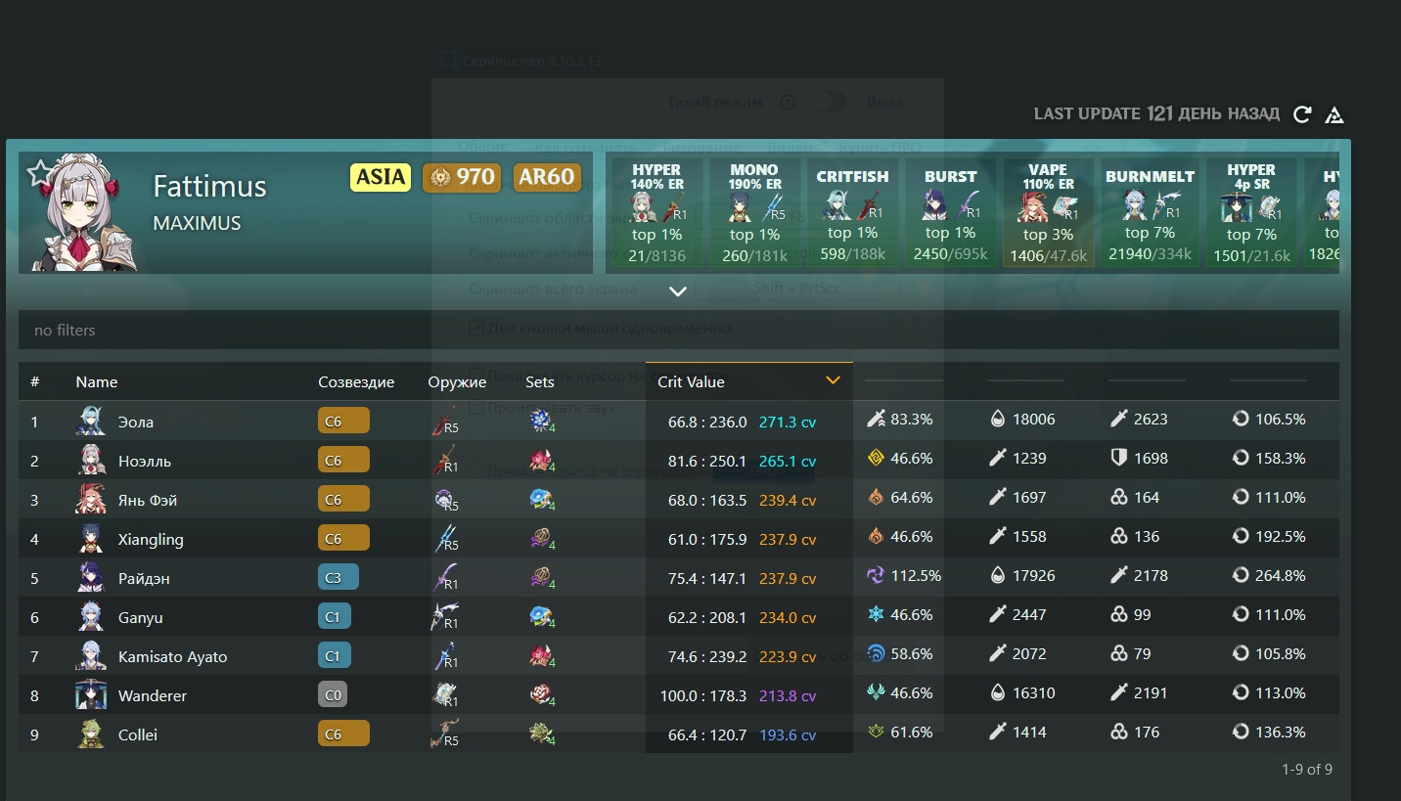Click the help question mark by Тихий режим
The width and height of the screenshot is (1401, 801).
(788, 103)
